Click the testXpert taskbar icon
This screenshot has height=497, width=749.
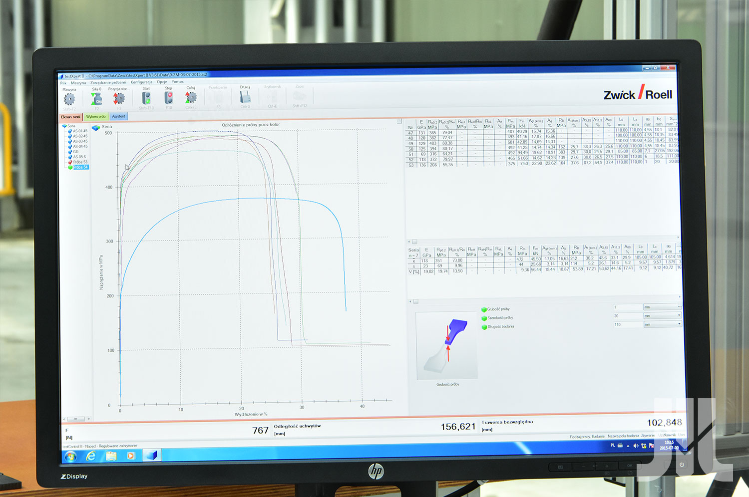[x=152, y=455]
